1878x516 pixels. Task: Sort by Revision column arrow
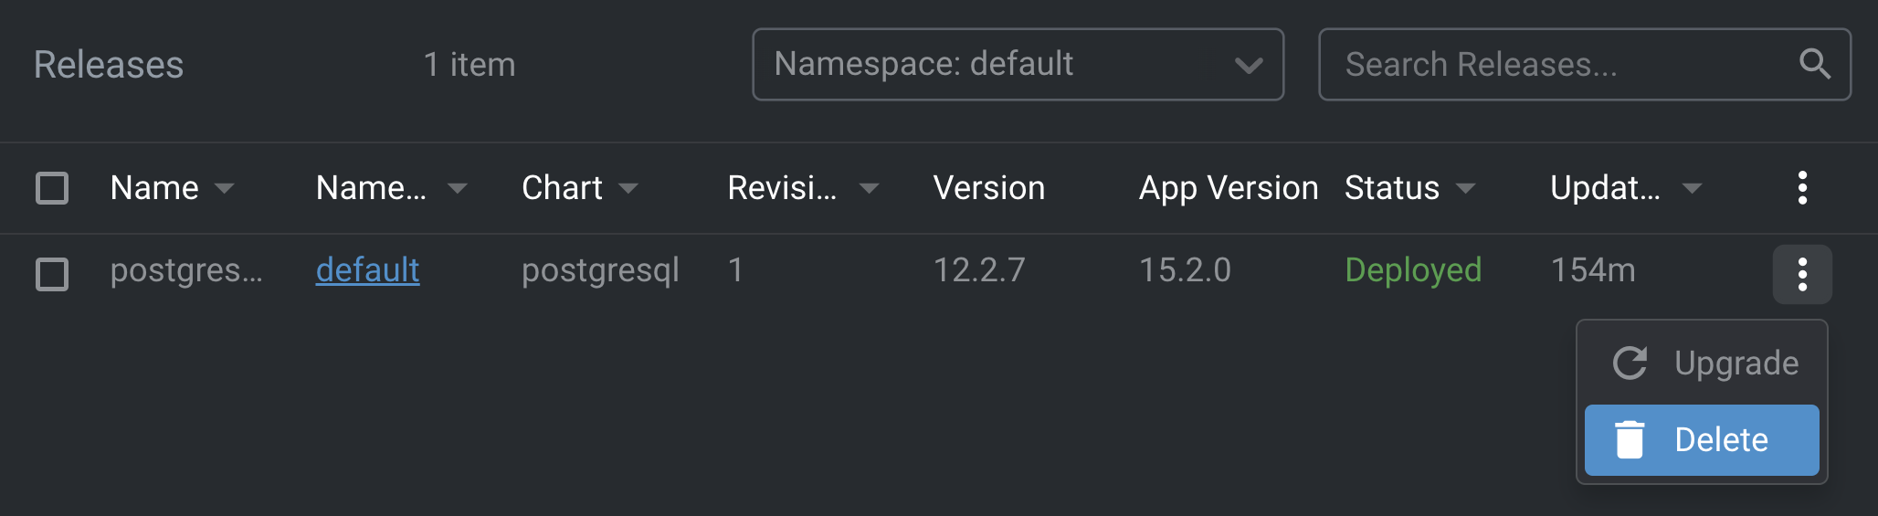pos(869,188)
